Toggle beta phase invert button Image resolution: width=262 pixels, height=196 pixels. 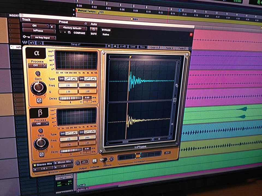(41, 154)
